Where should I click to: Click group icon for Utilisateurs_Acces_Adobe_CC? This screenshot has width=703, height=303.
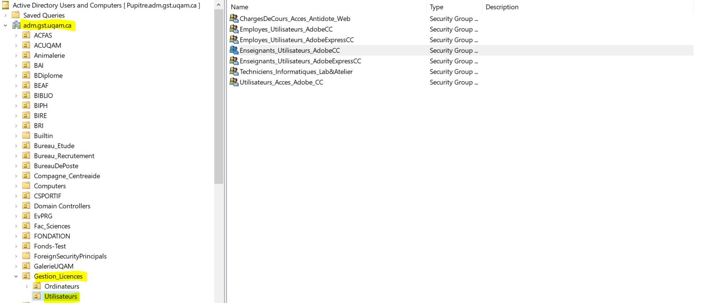pos(234,82)
